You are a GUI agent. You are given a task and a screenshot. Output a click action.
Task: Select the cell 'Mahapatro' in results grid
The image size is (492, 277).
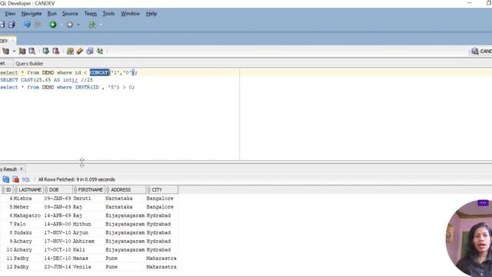28,215
